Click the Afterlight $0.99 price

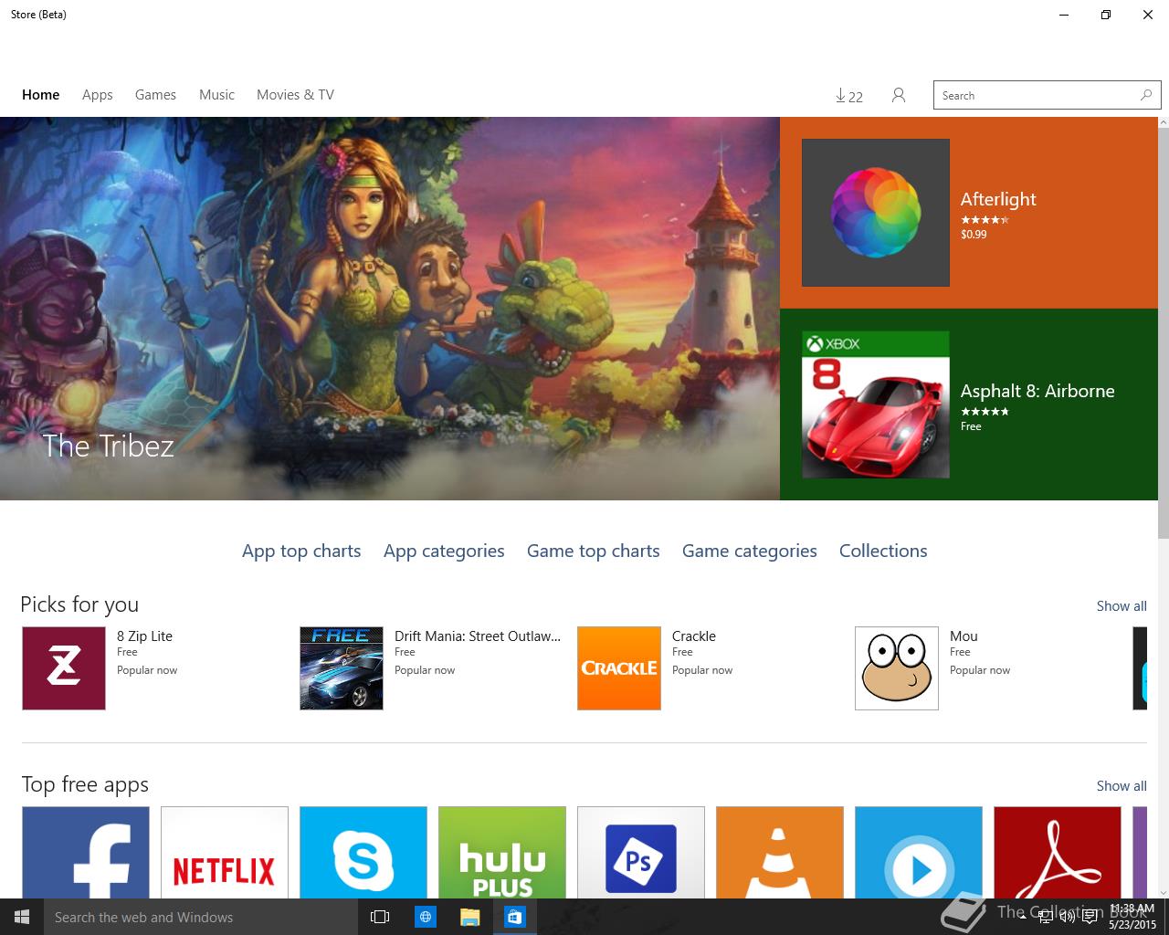pyautogui.click(x=974, y=235)
